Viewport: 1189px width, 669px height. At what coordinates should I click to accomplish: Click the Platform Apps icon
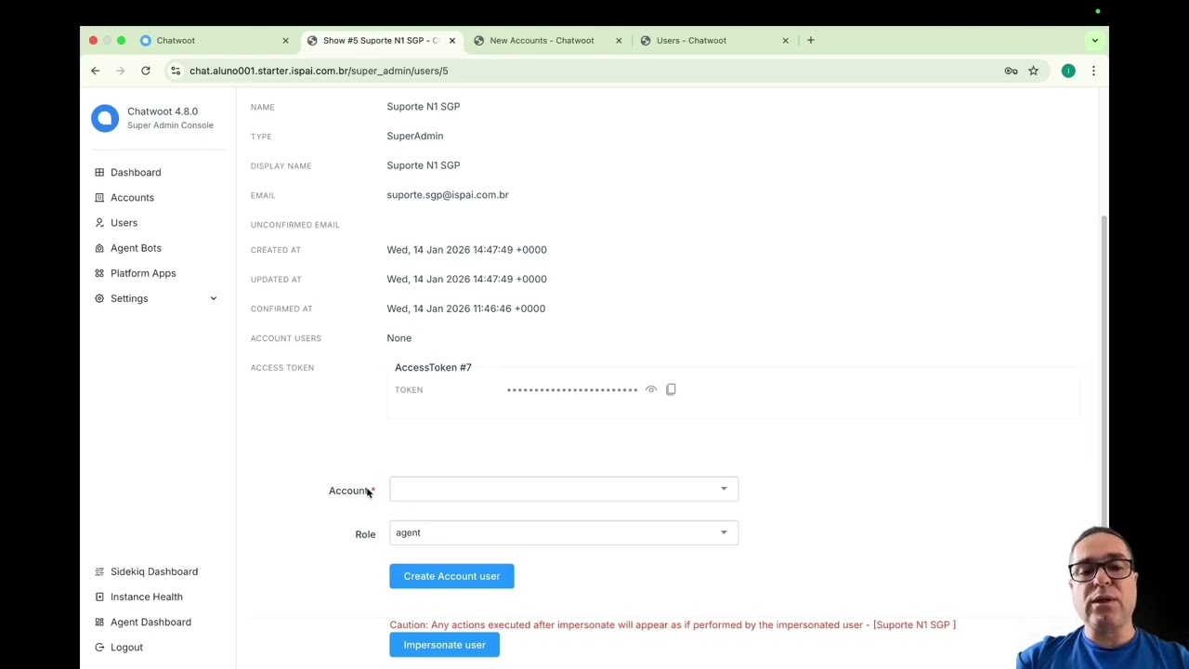point(99,273)
